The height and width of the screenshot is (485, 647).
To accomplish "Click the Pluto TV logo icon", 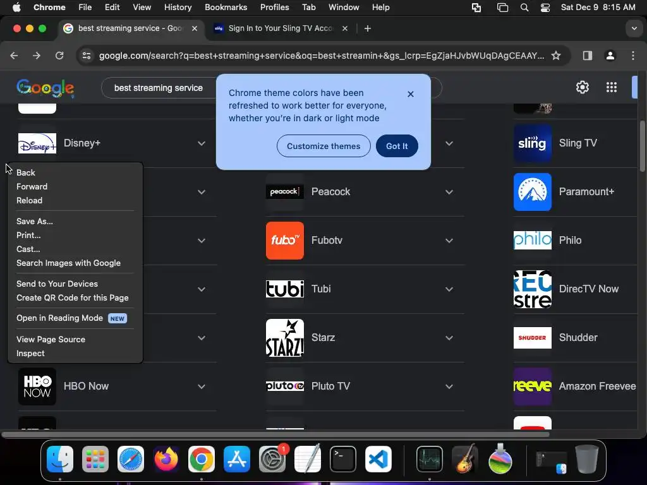I will click(285, 386).
